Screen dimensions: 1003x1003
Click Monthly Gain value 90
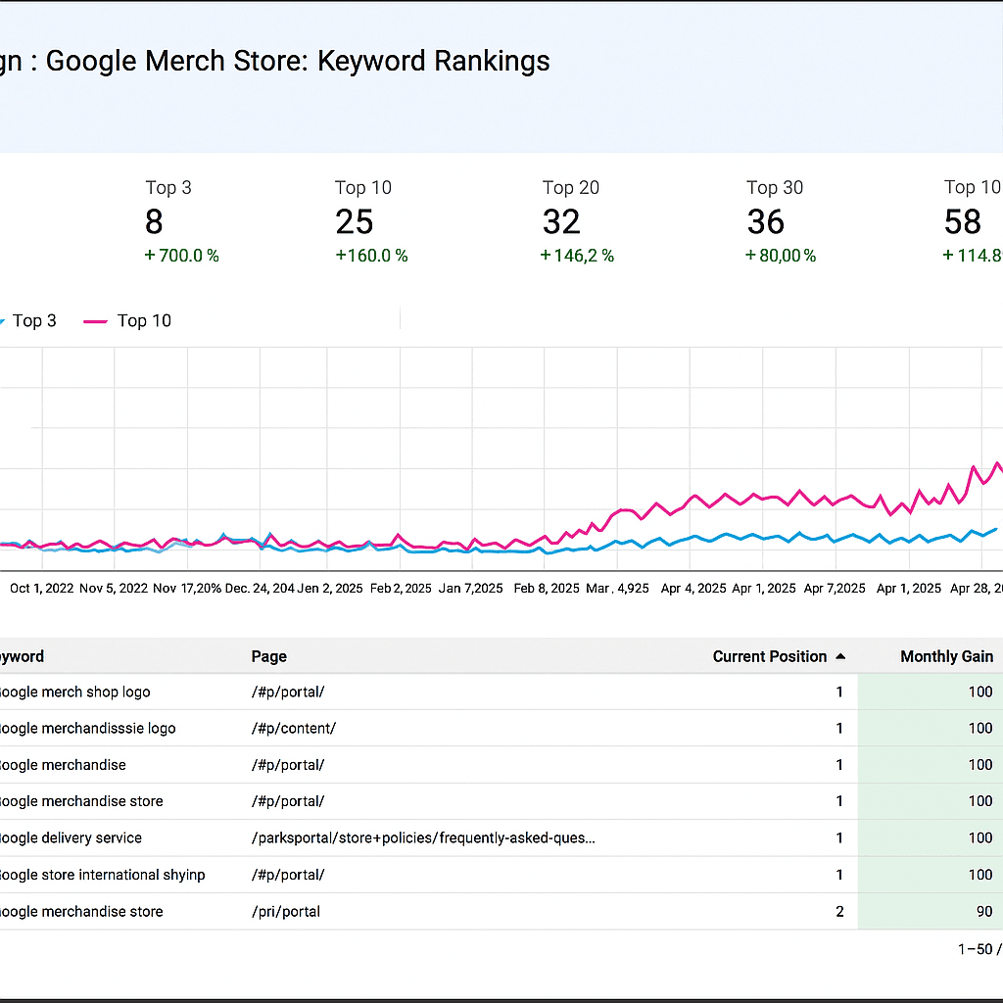tap(984, 911)
